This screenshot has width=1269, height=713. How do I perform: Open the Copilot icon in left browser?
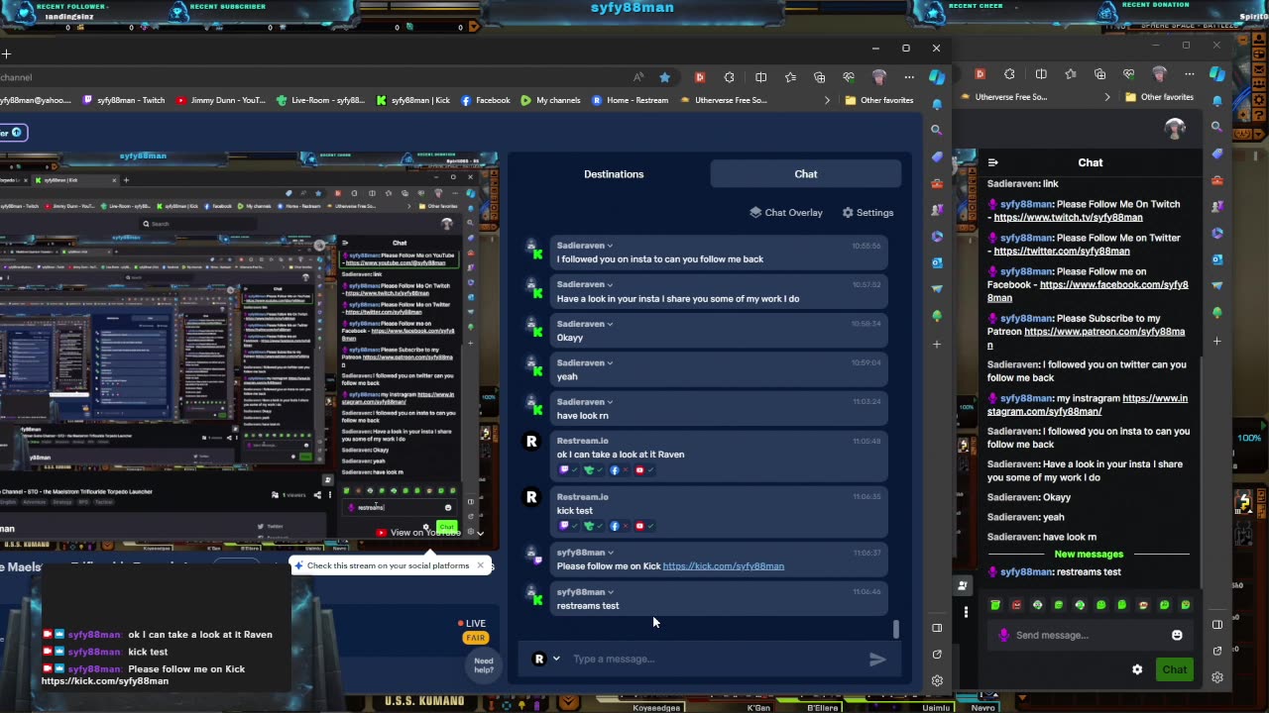tap(937, 76)
